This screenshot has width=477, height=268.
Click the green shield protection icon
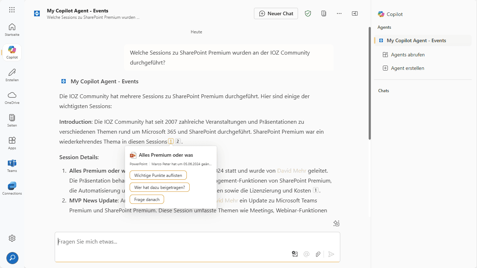pyautogui.click(x=308, y=13)
